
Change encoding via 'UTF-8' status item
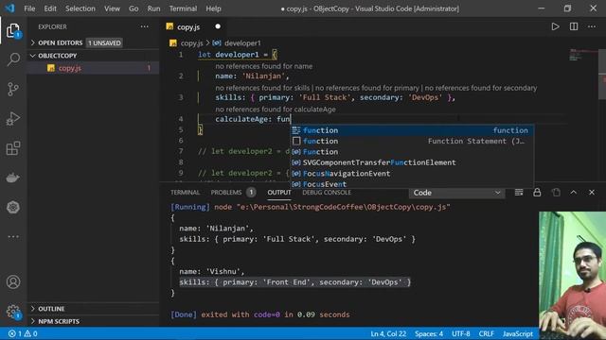coord(461,333)
